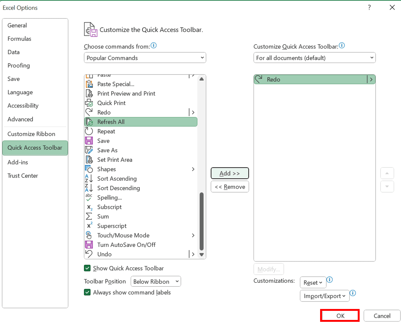Click the Sort Descending Z-A icon
The height and width of the screenshot is (324, 401).
(x=89, y=188)
